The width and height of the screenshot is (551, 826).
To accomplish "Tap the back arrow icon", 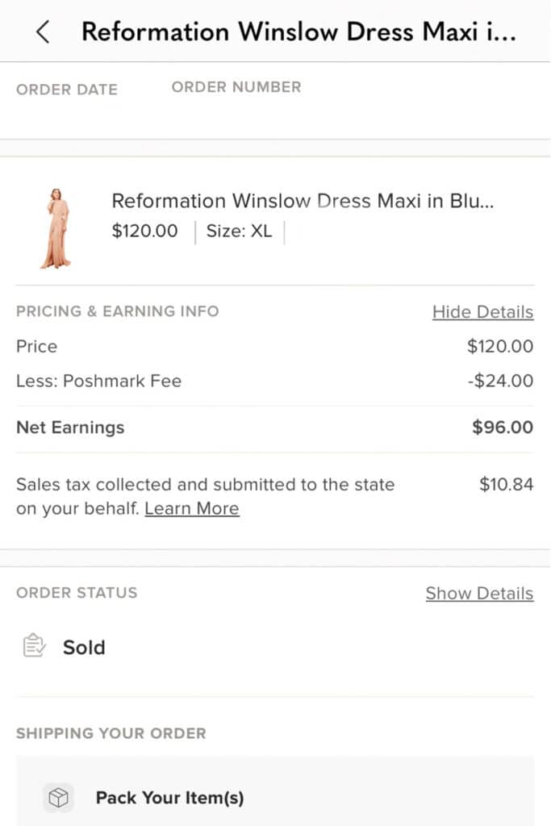I will pyautogui.click(x=44, y=31).
